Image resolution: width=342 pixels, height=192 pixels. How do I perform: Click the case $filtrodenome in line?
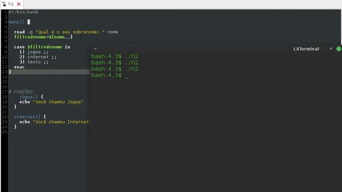point(42,47)
